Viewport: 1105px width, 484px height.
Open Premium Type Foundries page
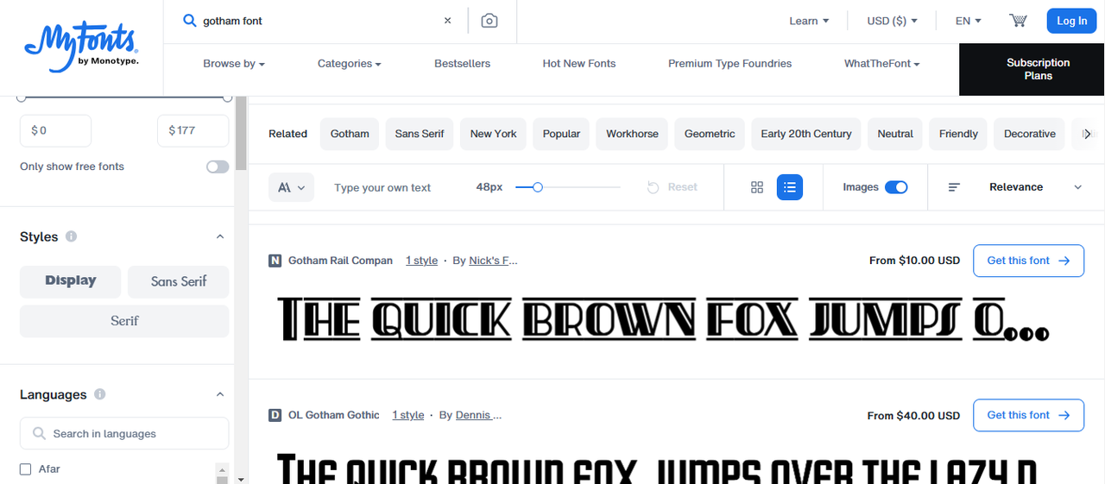[x=729, y=64]
